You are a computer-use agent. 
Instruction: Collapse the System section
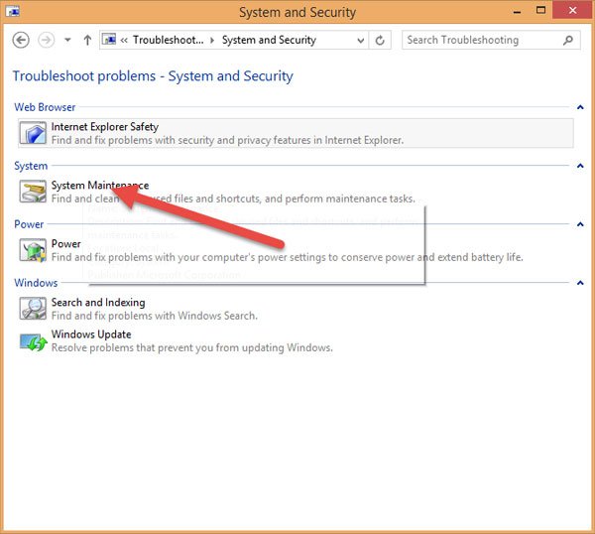point(580,166)
